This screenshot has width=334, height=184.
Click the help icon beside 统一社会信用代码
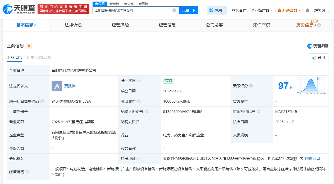tap(42, 101)
